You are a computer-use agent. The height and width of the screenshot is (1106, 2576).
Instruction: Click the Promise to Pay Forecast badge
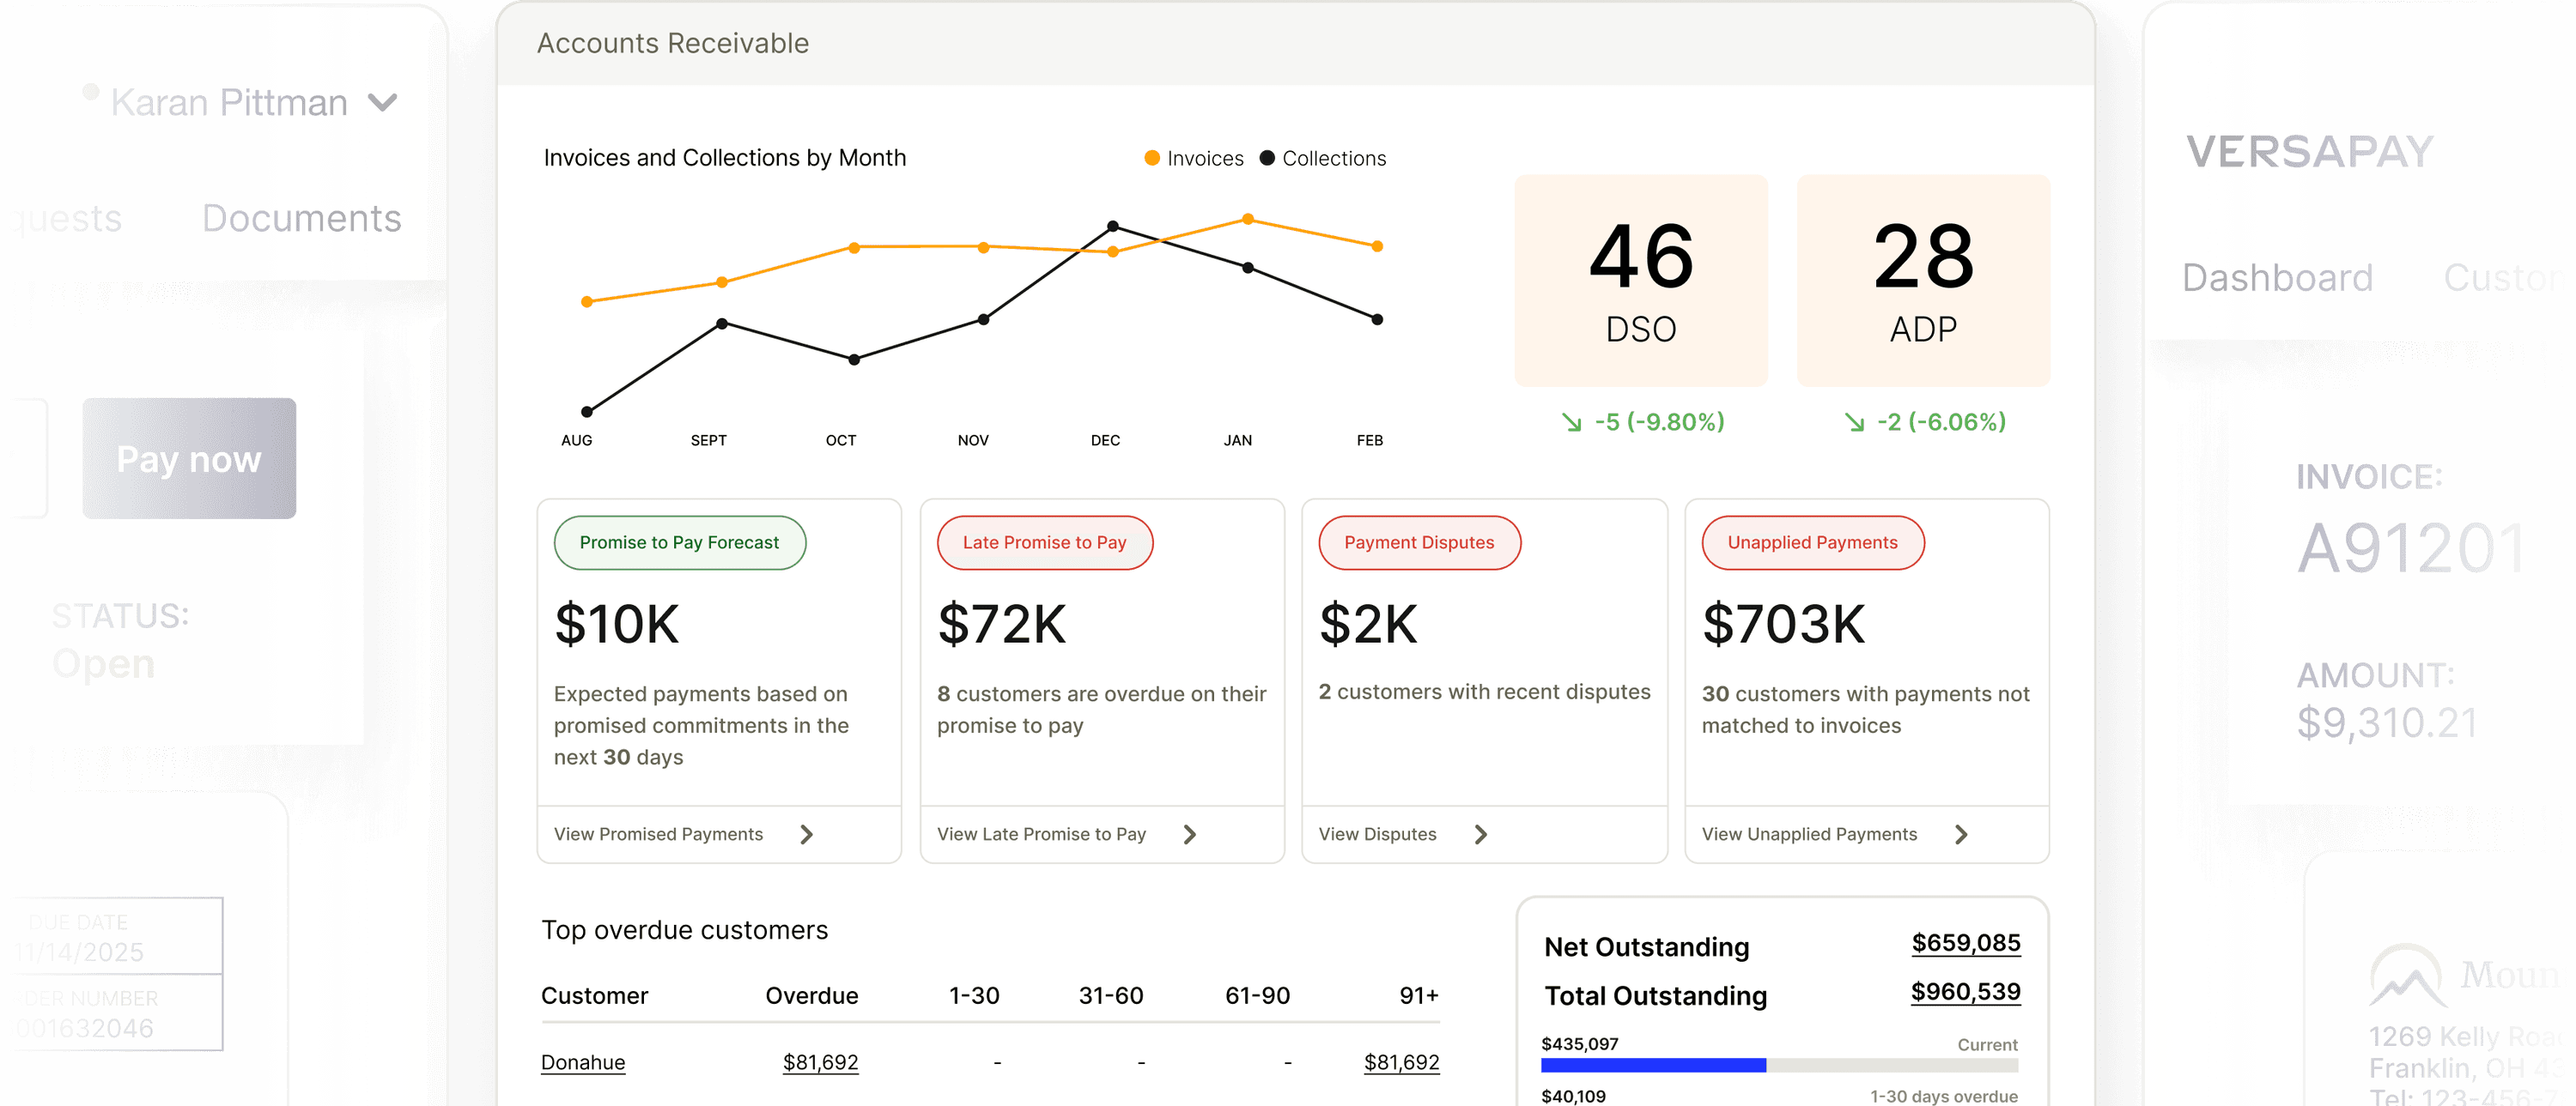pos(680,542)
